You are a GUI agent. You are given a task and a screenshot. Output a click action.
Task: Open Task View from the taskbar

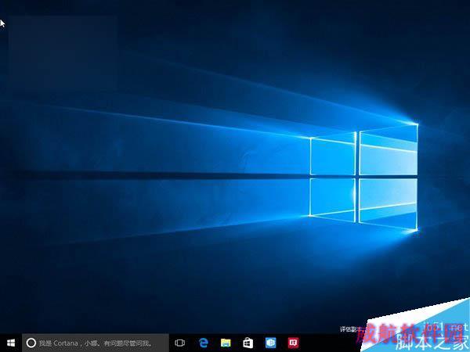[x=180, y=343]
